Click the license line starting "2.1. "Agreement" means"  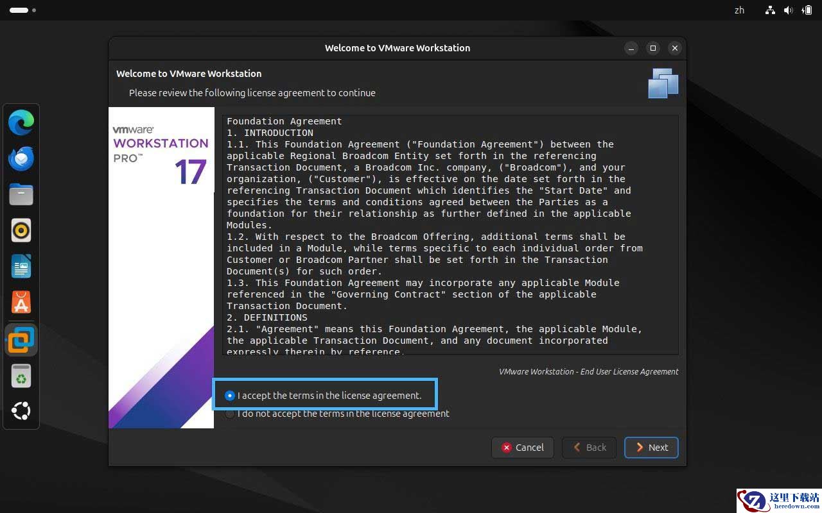click(x=435, y=329)
